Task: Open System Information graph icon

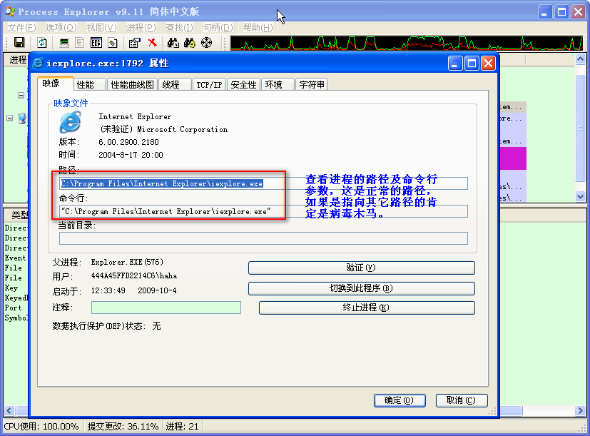Action: tap(64, 43)
